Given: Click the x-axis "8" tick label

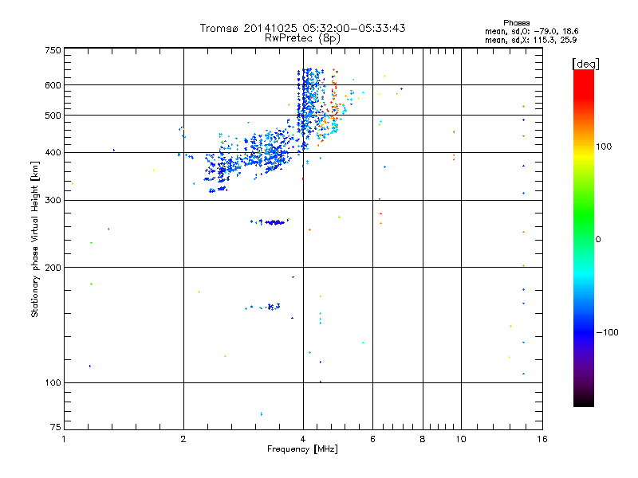Looking at the screenshot, I should tap(423, 439).
